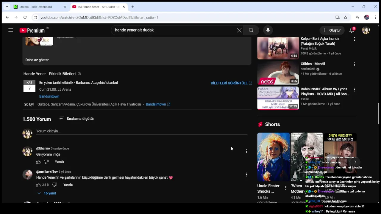View site information icon in address bar
Viewport: 381px width, 214px height.
point(35,17)
